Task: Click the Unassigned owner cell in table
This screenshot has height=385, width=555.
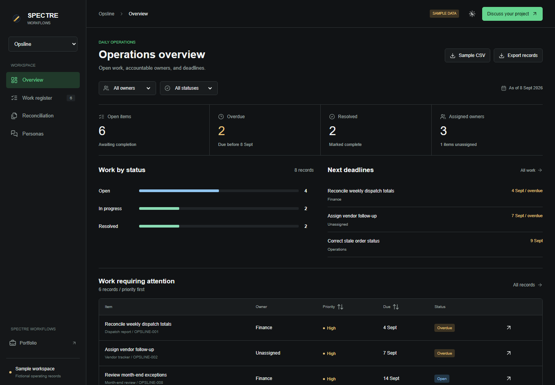Action: [268, 353]
